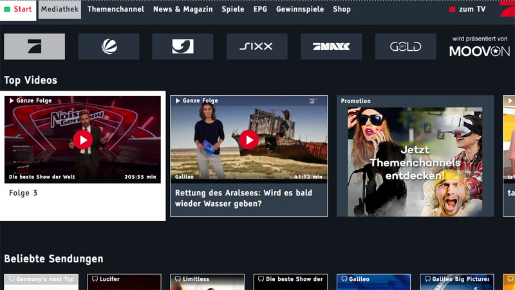This screenshot has width=515, height=290.
Task: Click the 'Top Videos' heading
Action: 30,80
